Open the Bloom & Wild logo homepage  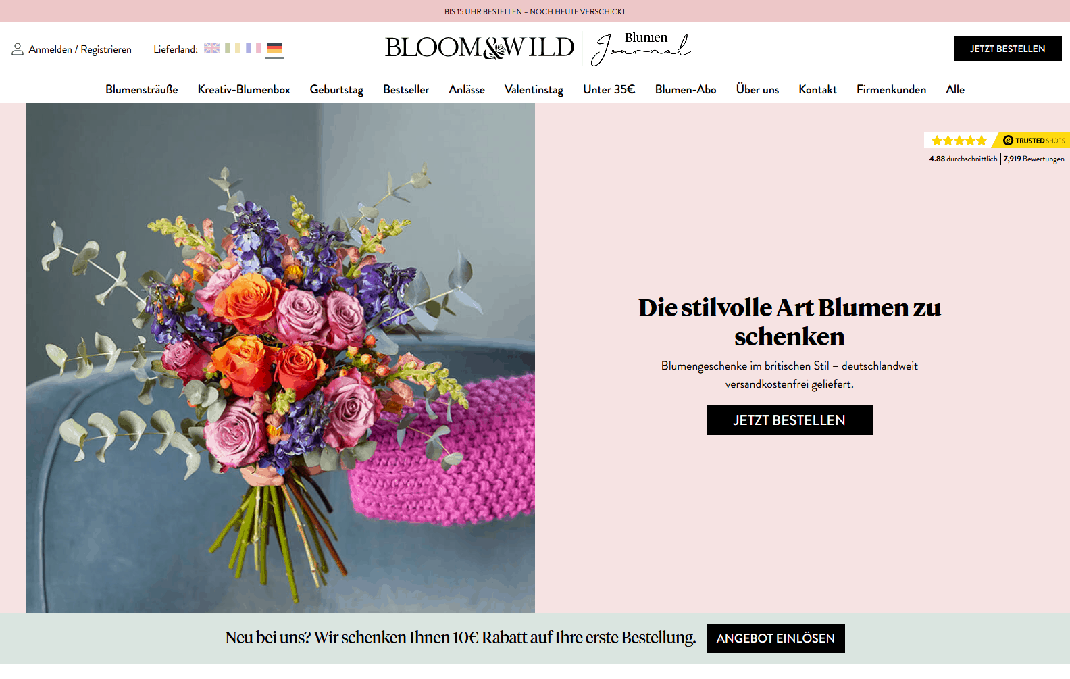click(x=480, y=48)
